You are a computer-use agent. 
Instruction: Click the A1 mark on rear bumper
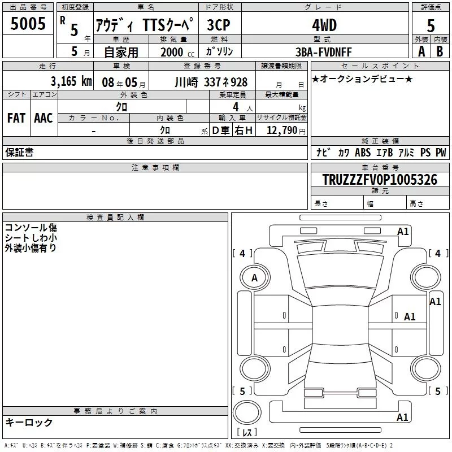point(403,418)
